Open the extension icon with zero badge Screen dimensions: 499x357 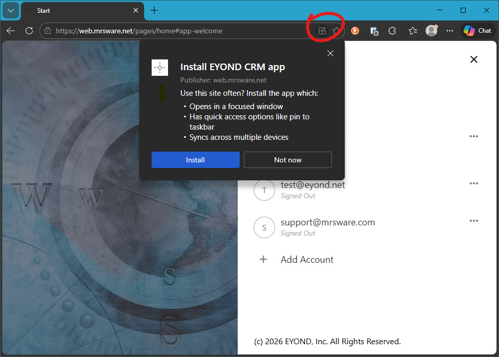pos(374,31)
